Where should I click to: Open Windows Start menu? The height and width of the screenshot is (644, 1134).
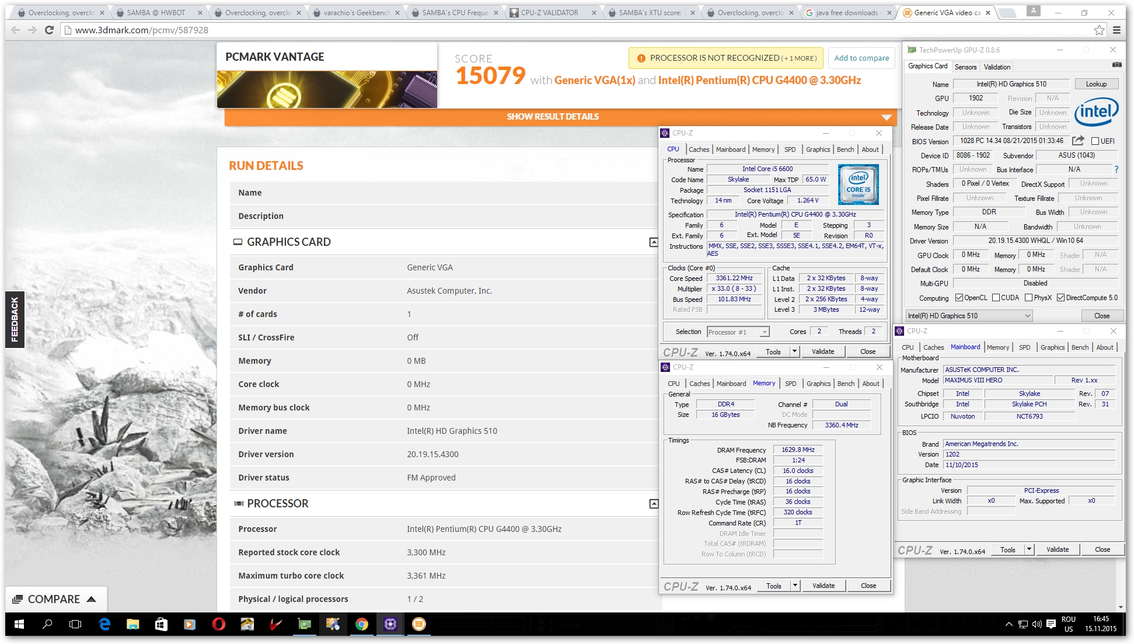tap(19, 624)
